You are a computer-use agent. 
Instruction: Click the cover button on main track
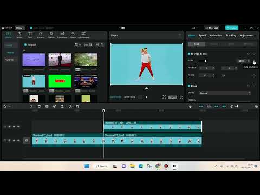[27, 140]
